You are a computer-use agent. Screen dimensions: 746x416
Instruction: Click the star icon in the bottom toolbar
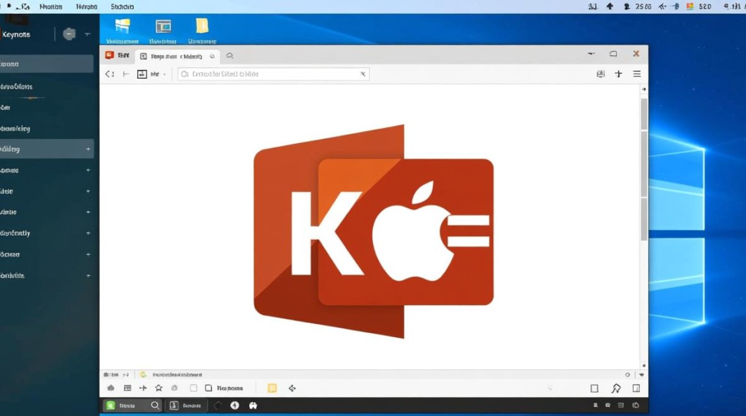click(159, 388)
